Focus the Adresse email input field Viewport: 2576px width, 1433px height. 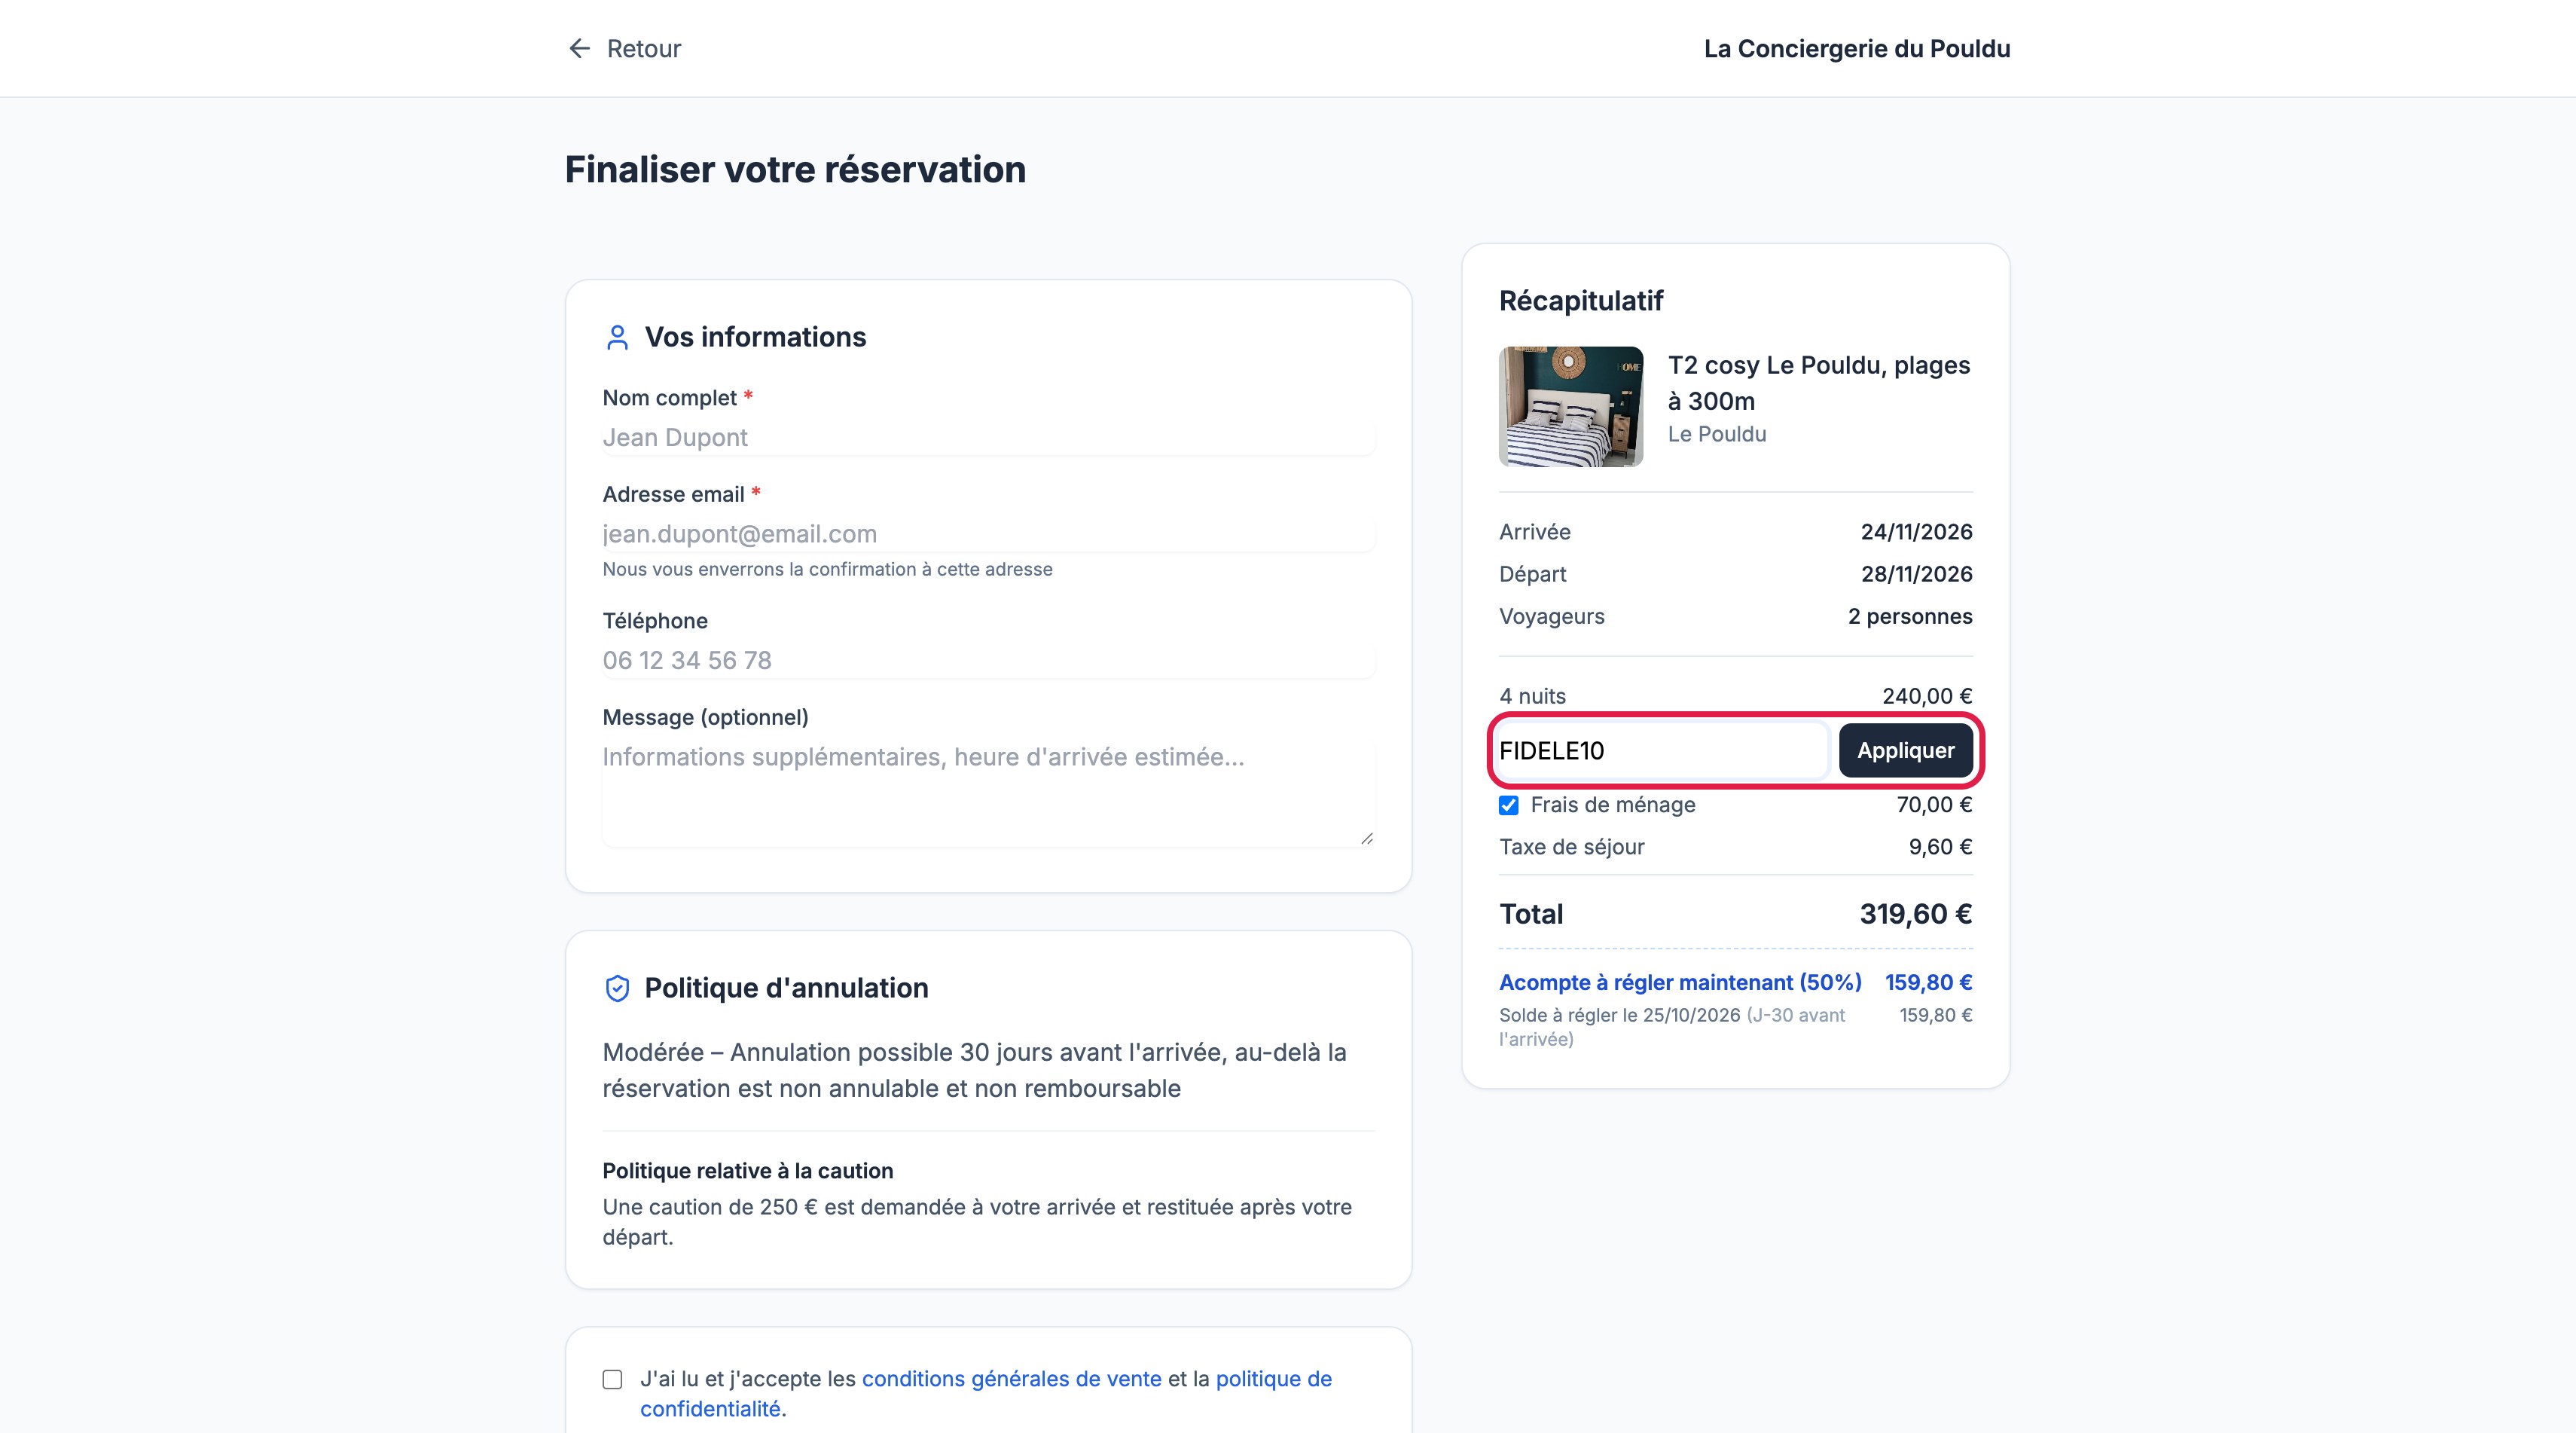pyautogui.click(x=988, y=534)
